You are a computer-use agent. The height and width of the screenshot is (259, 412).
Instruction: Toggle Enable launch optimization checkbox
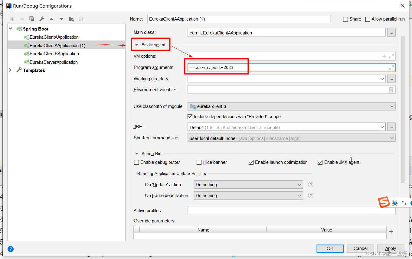click(x=251, y=162)
